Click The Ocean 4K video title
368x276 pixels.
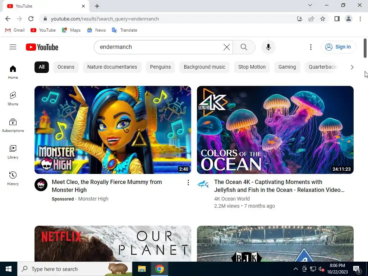(279, 186)
